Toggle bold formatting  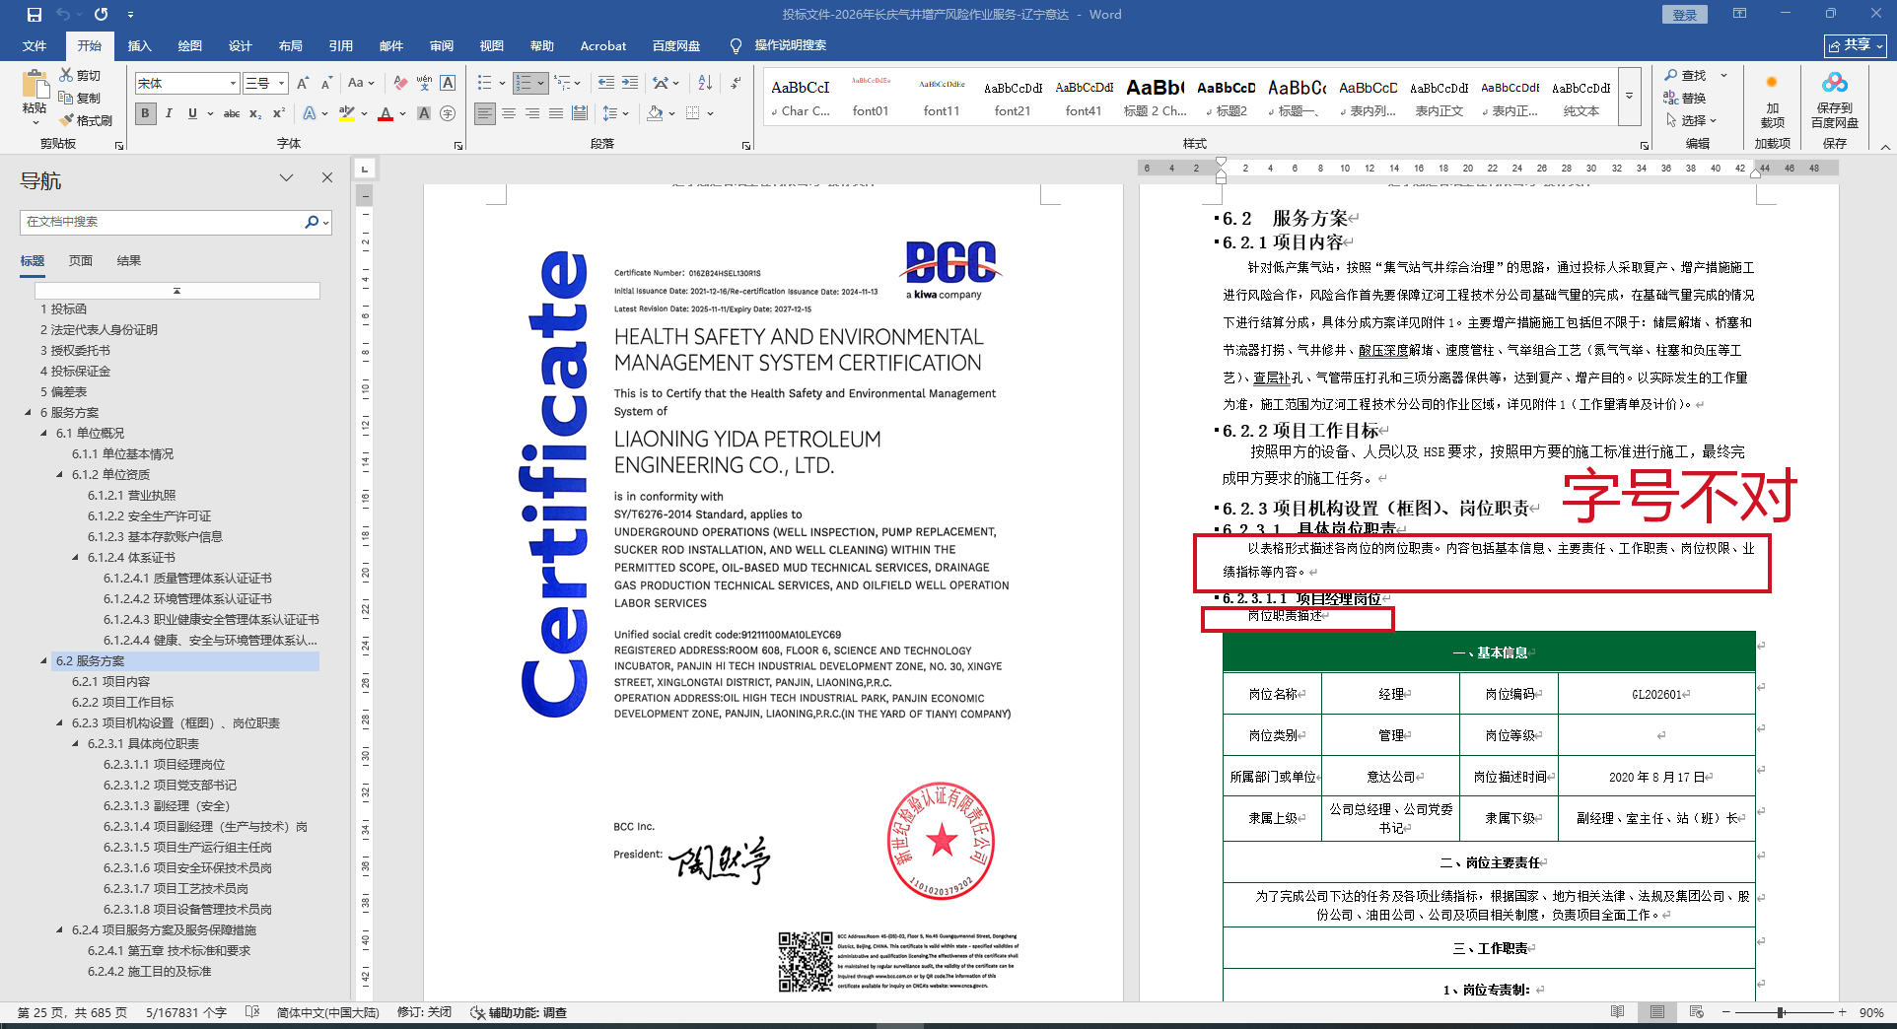(146, 113)
